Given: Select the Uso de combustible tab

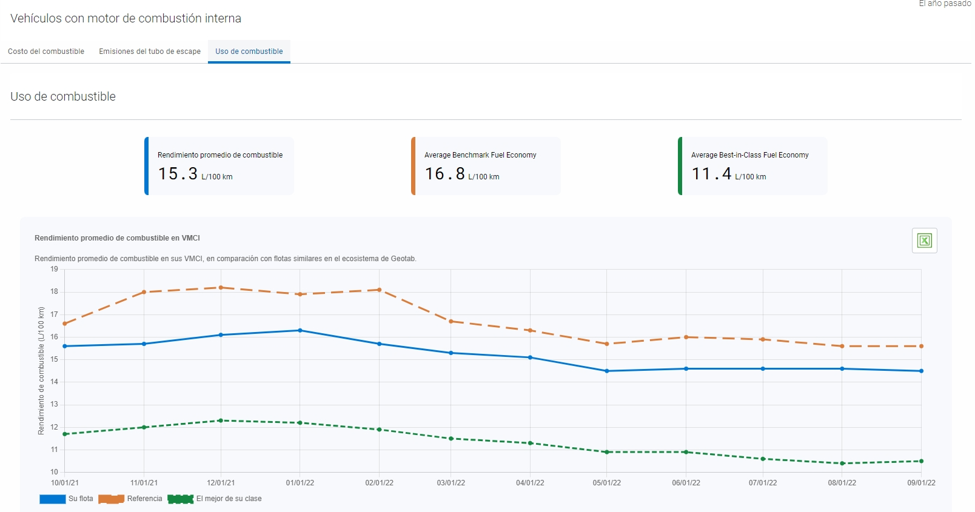Looking at the screenshot, I should coord(249,52).
